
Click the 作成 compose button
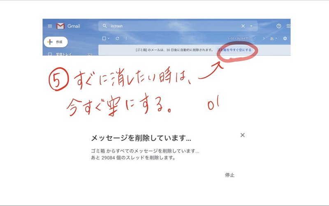(x=56, y=42)
